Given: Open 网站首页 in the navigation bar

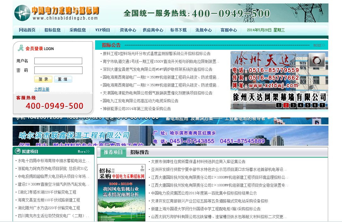Looking at the screenshot, I should (27, 30).
